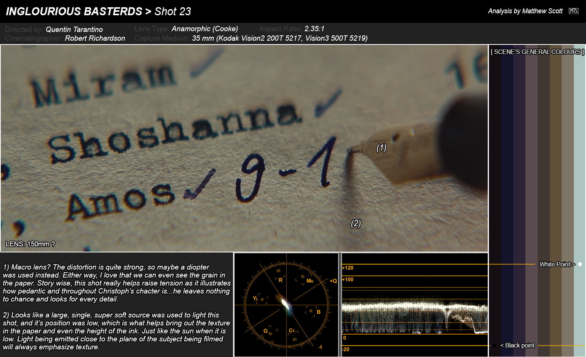This screenshot has width=586, height=357.
Task: Click the YL target box on the vectorscope
Action: [262, 300]
